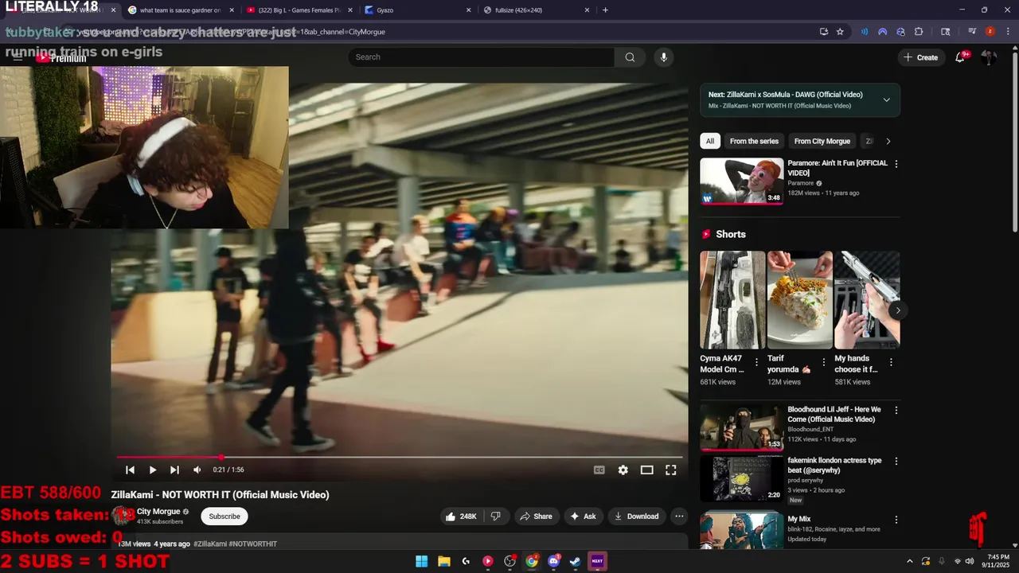Open options for Cyma AK47 short
This screenshot has width=1019, height=573.
756,362
